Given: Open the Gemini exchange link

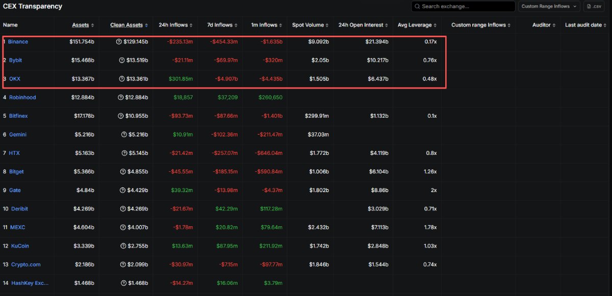Looking at the screenshot, I should pyautogui.click(x=18, y=134).
